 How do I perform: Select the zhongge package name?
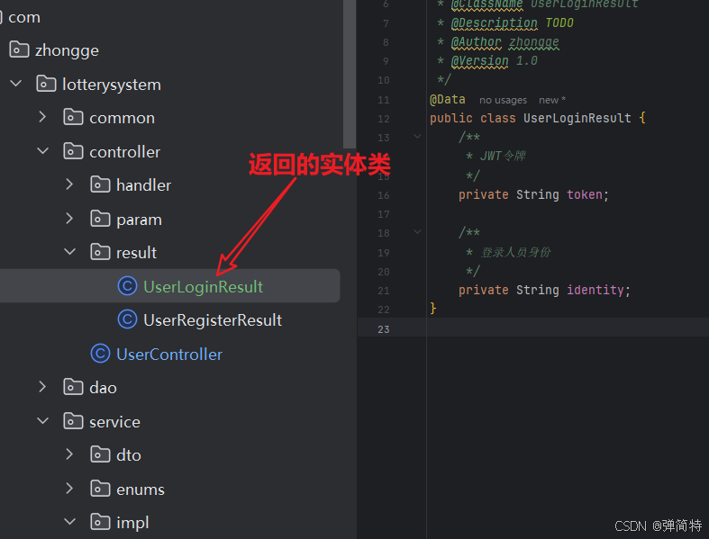[67, 50]
